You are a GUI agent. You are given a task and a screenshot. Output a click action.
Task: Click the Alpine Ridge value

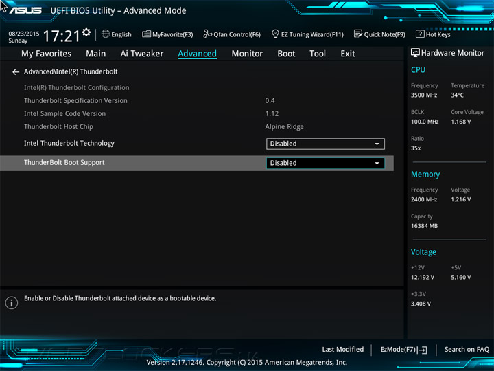[x=284, y=127]
